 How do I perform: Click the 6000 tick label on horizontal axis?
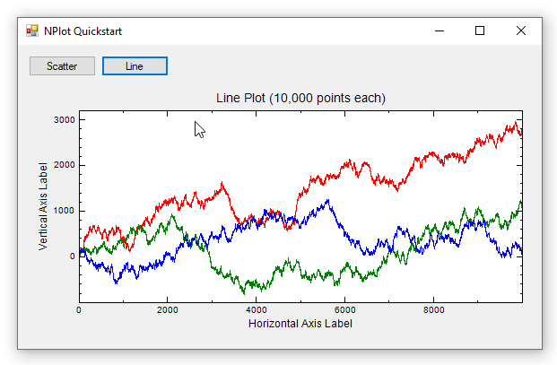click(345, 310)
